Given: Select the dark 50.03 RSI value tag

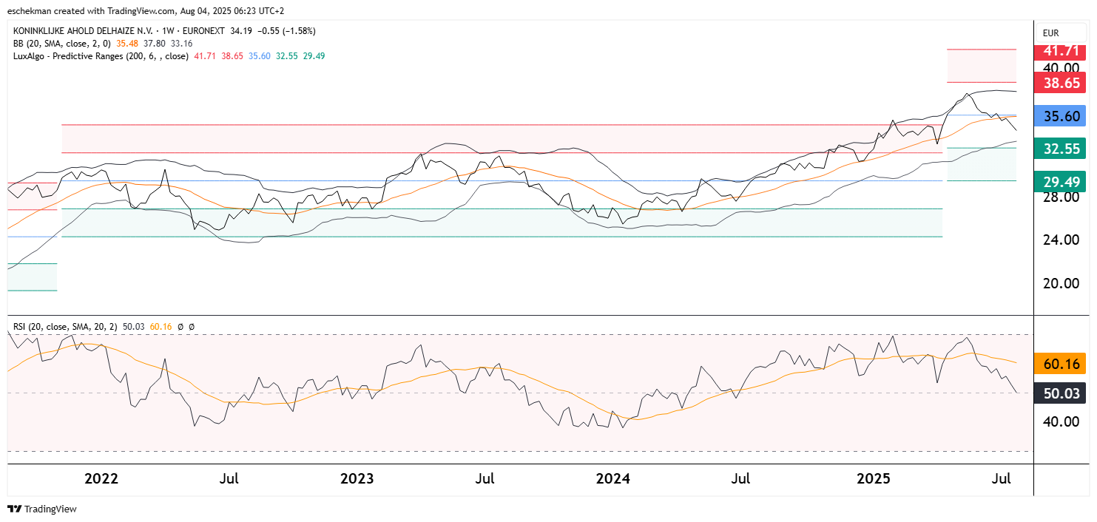Looking at the screenshot, I should click(x=1061, y=393).
